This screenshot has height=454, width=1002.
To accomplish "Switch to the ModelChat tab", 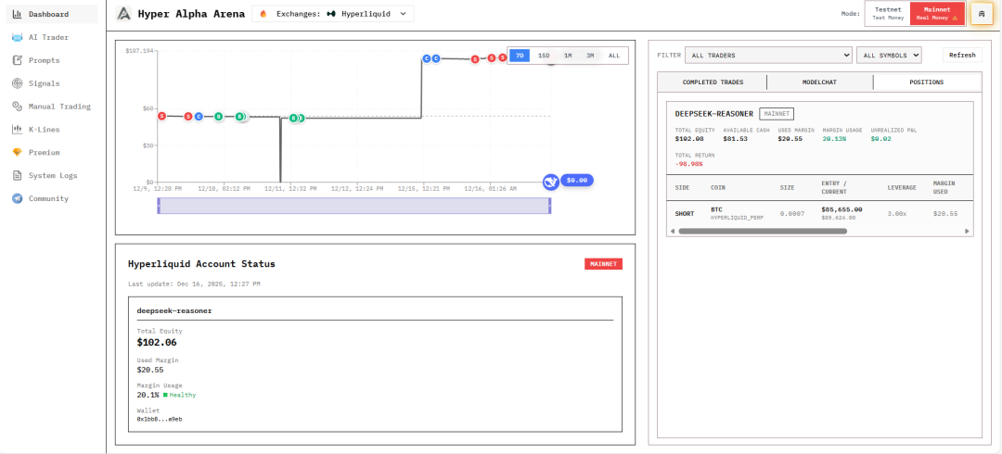I will 819,82.
